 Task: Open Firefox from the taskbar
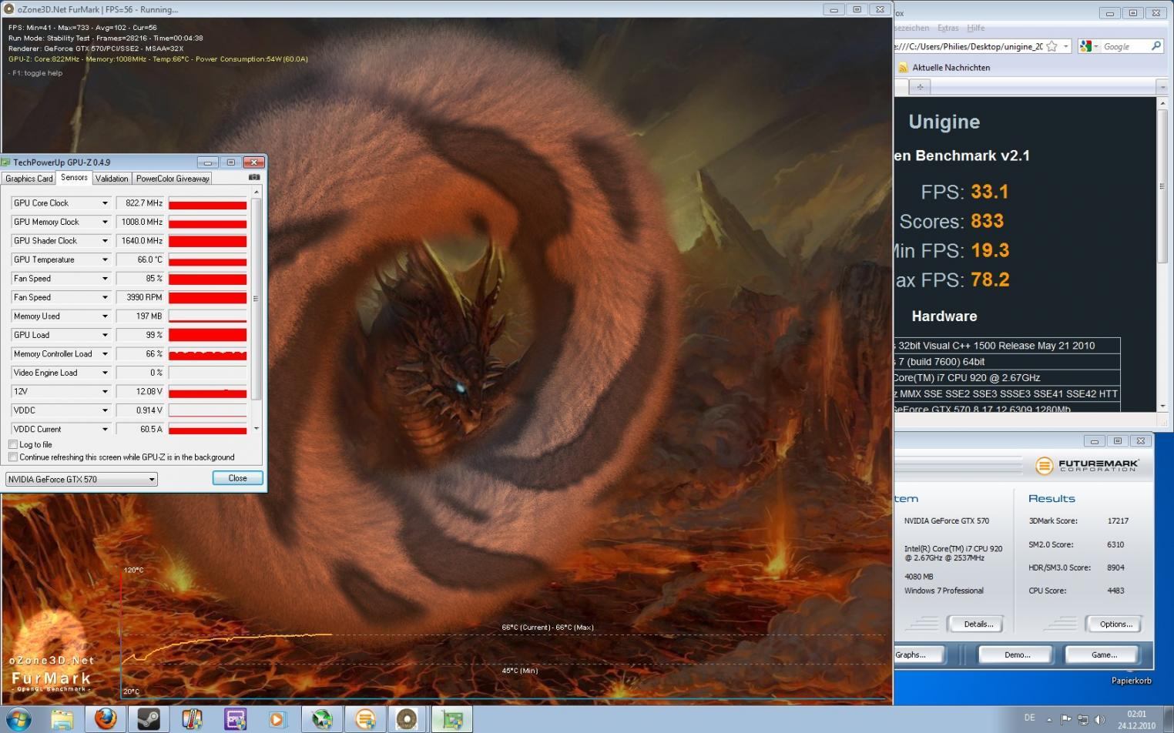pyautogui.click(x=106, y=719)
